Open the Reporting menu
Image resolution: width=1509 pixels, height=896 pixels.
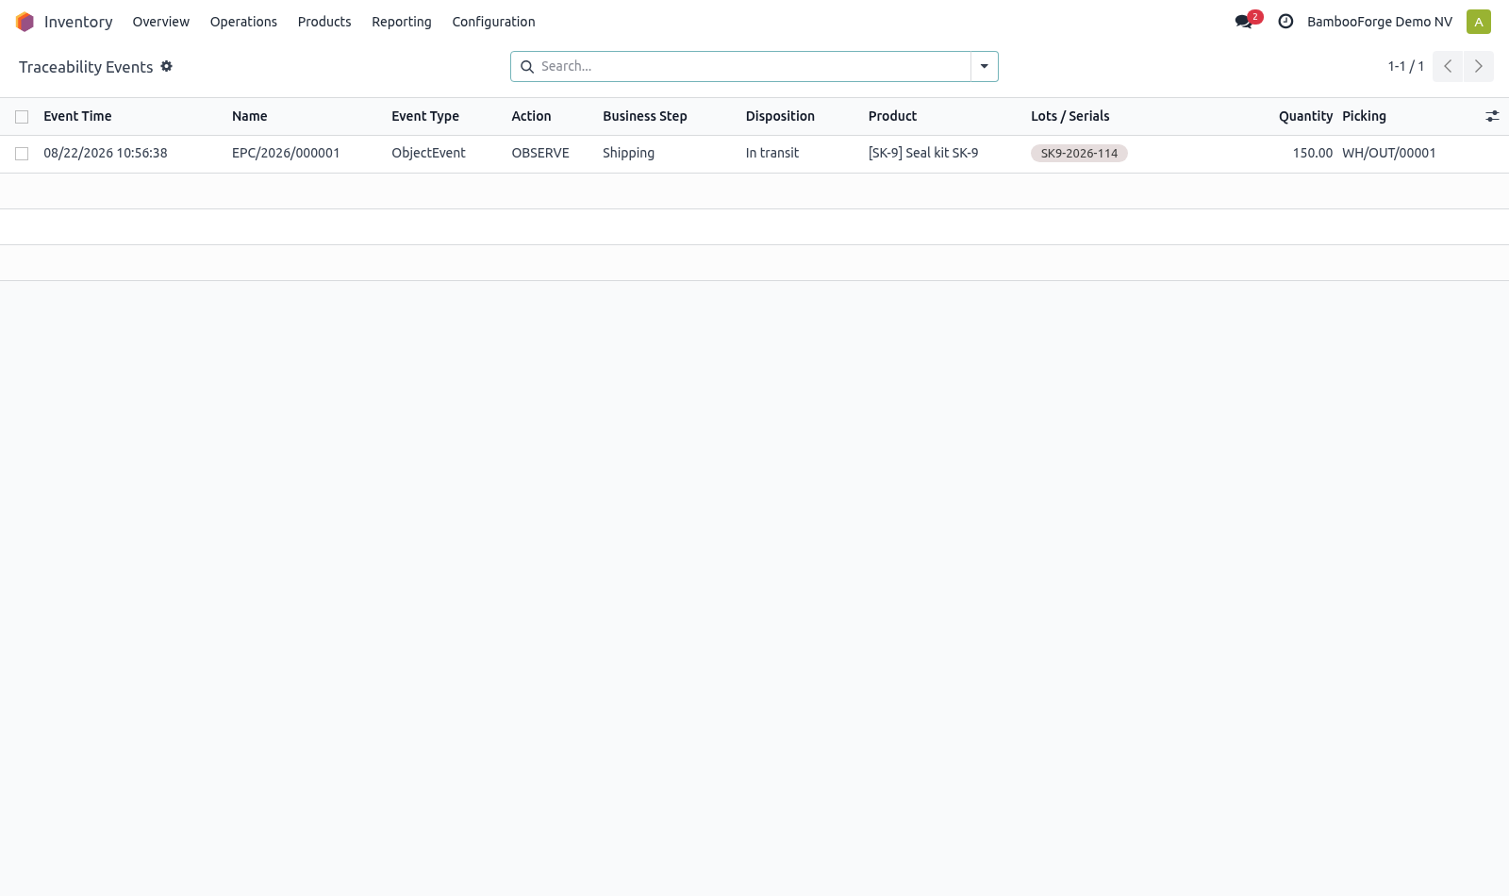[402, 22]
